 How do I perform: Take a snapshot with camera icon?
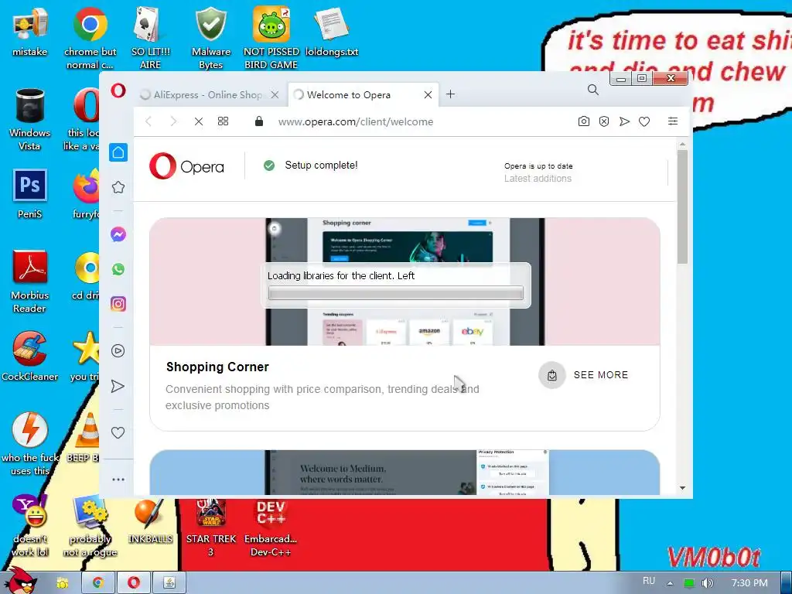click(583, 121)
